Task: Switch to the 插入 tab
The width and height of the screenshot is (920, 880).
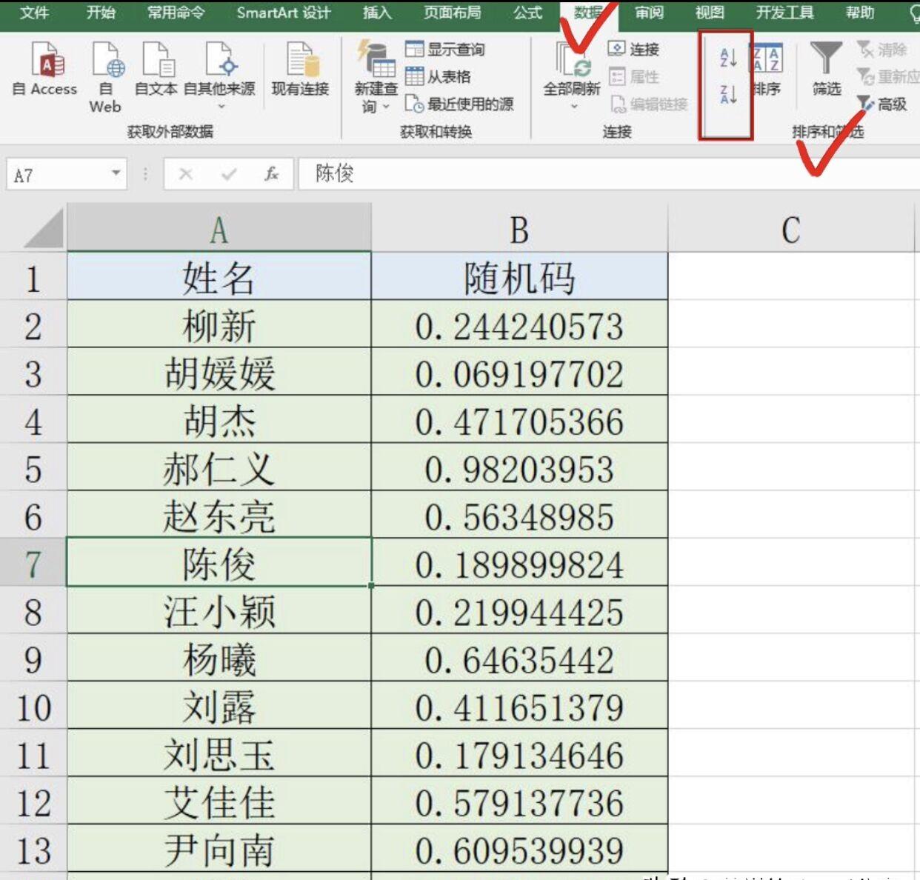Action: coord(377,13)
